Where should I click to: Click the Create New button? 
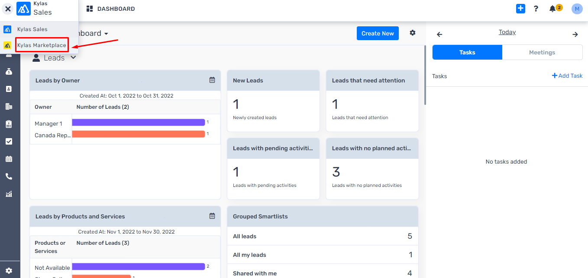point(378,33)
